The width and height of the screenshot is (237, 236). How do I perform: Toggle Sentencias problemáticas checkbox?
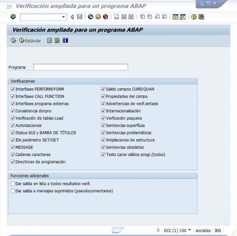pyautogui.click(x=103, y=133)
